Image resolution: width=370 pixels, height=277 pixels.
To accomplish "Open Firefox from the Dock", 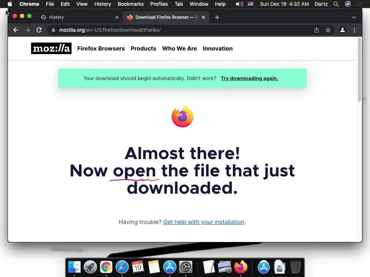I will pyautogui.click(x=240, y=267).
